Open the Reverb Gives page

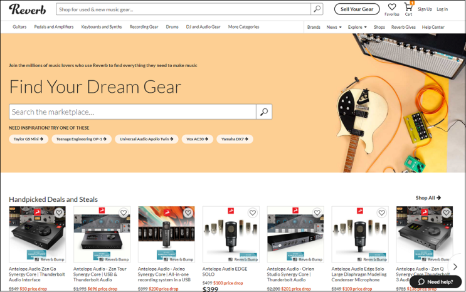[x=403, y=27]
